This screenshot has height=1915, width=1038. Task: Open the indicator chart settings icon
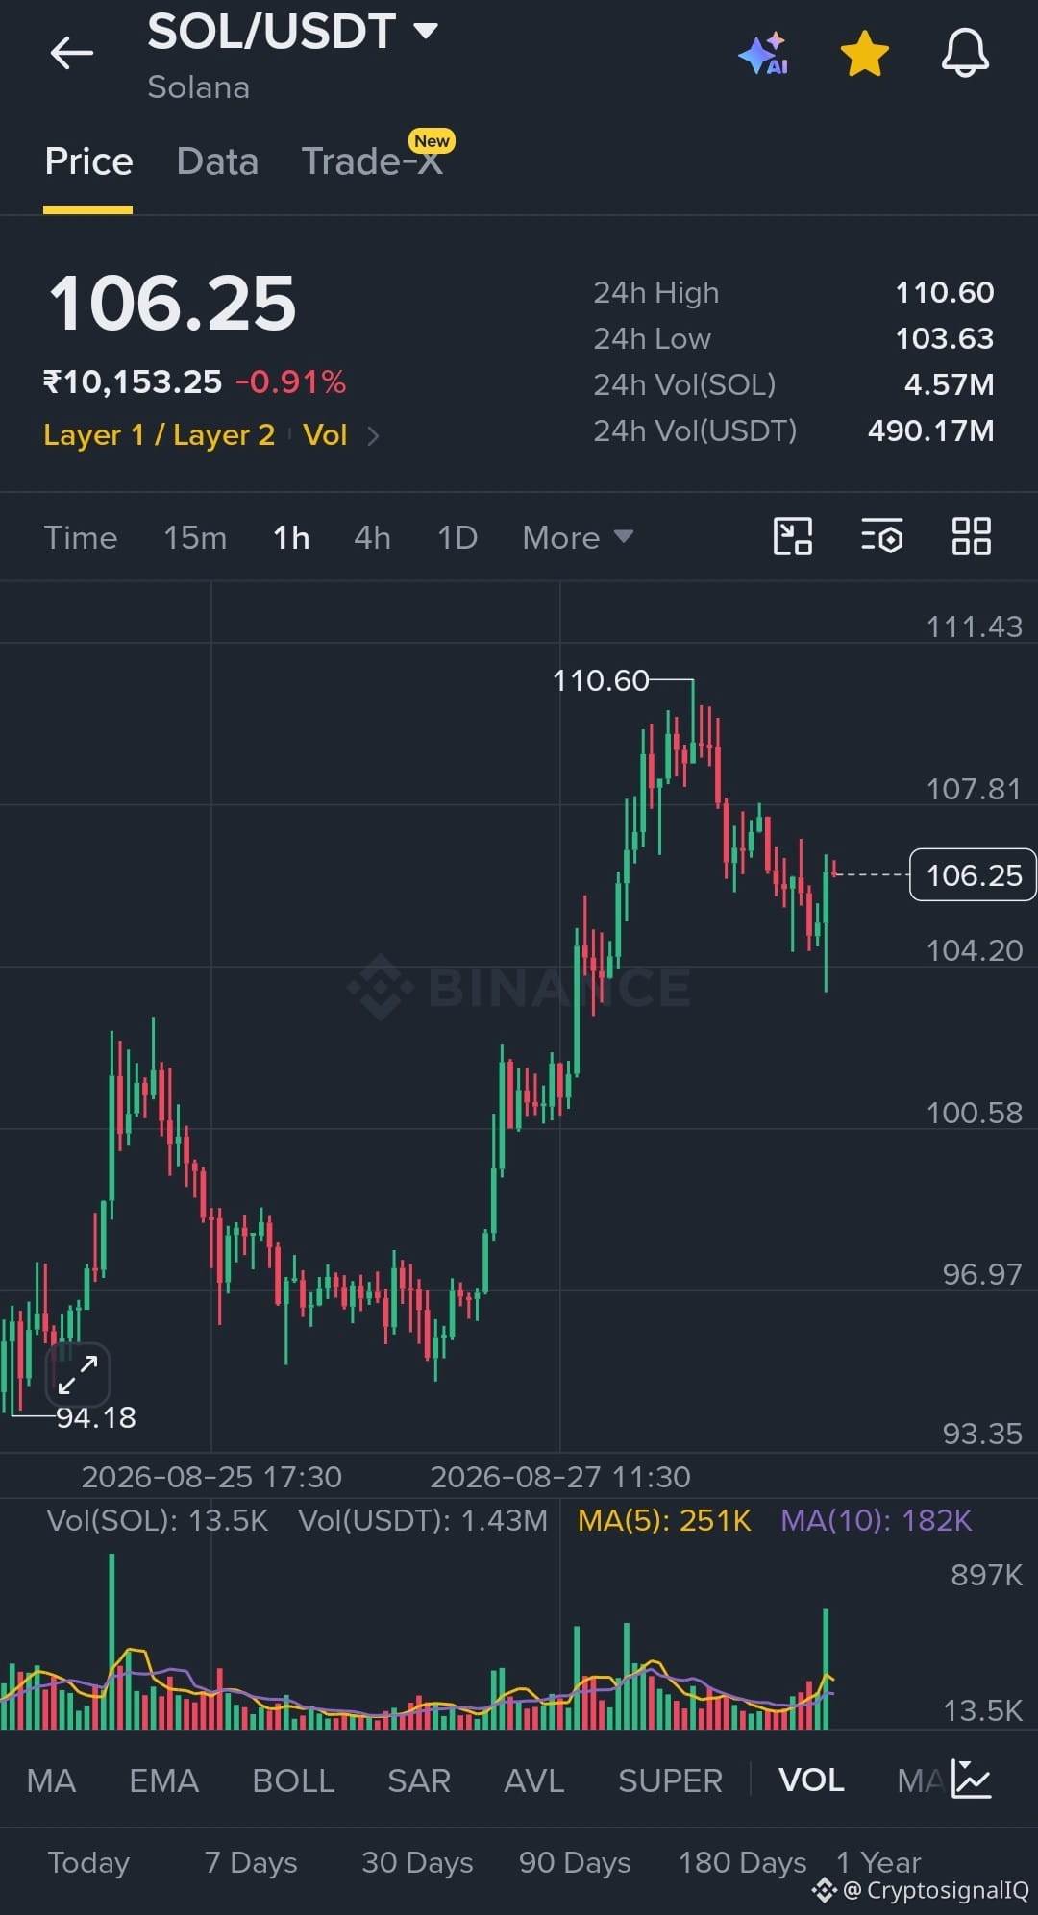(971, 1779)
